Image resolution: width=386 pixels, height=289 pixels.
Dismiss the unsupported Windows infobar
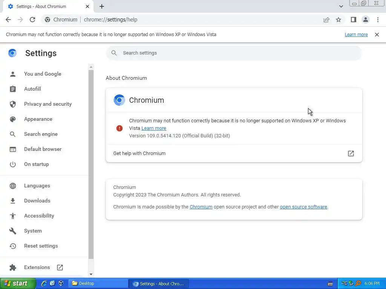tap(377, 35)
